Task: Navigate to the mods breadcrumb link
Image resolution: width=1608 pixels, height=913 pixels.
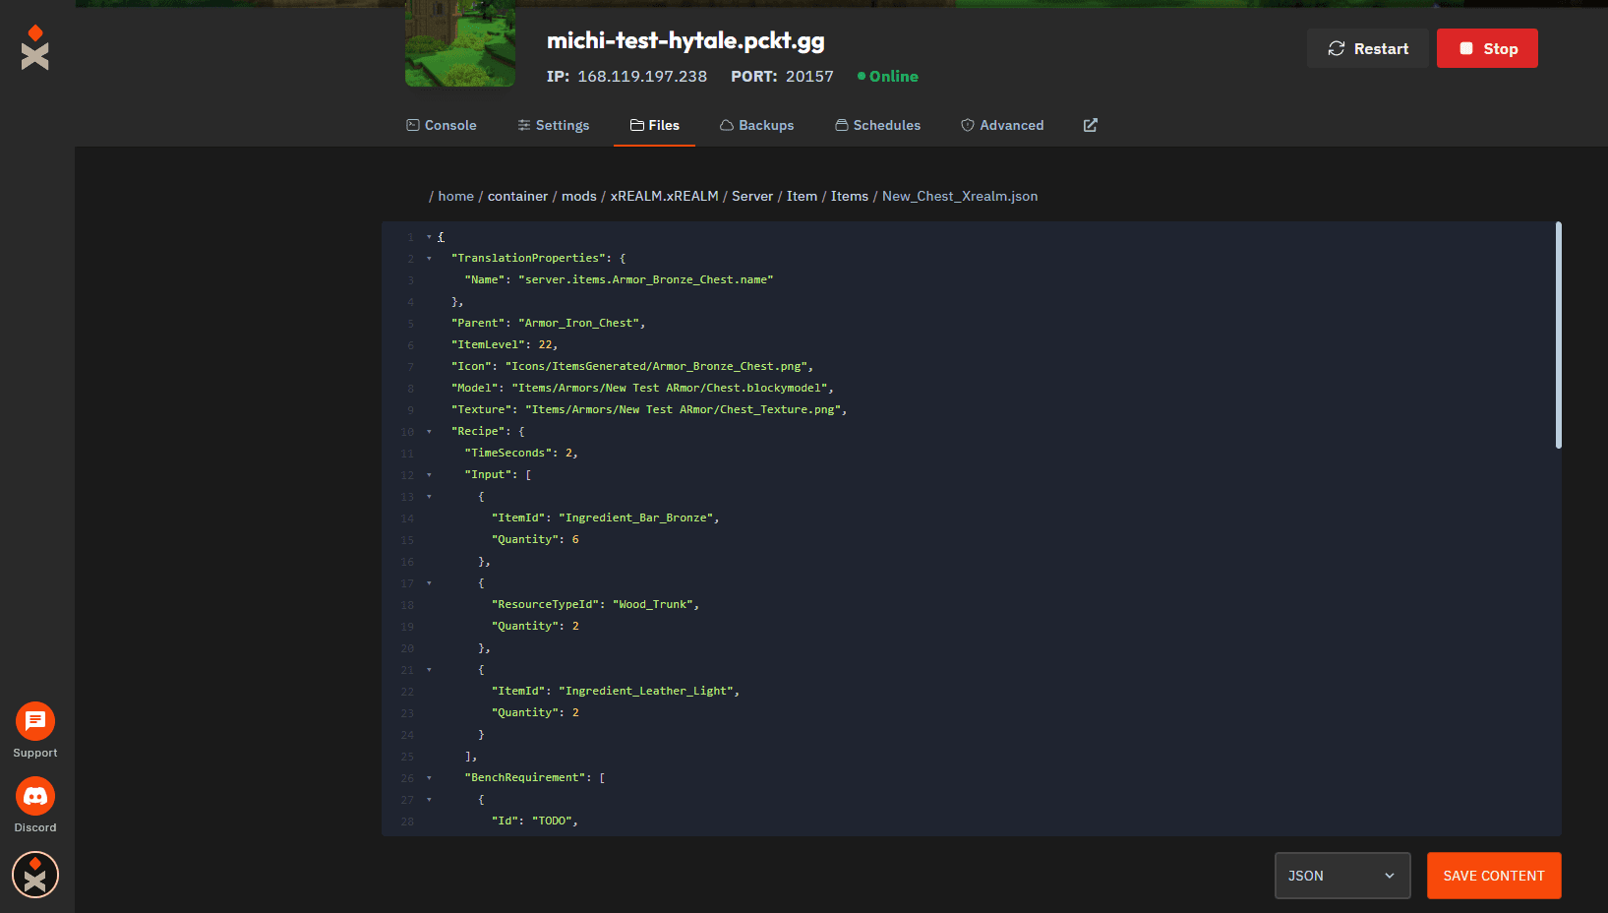Action: point(579,196)
